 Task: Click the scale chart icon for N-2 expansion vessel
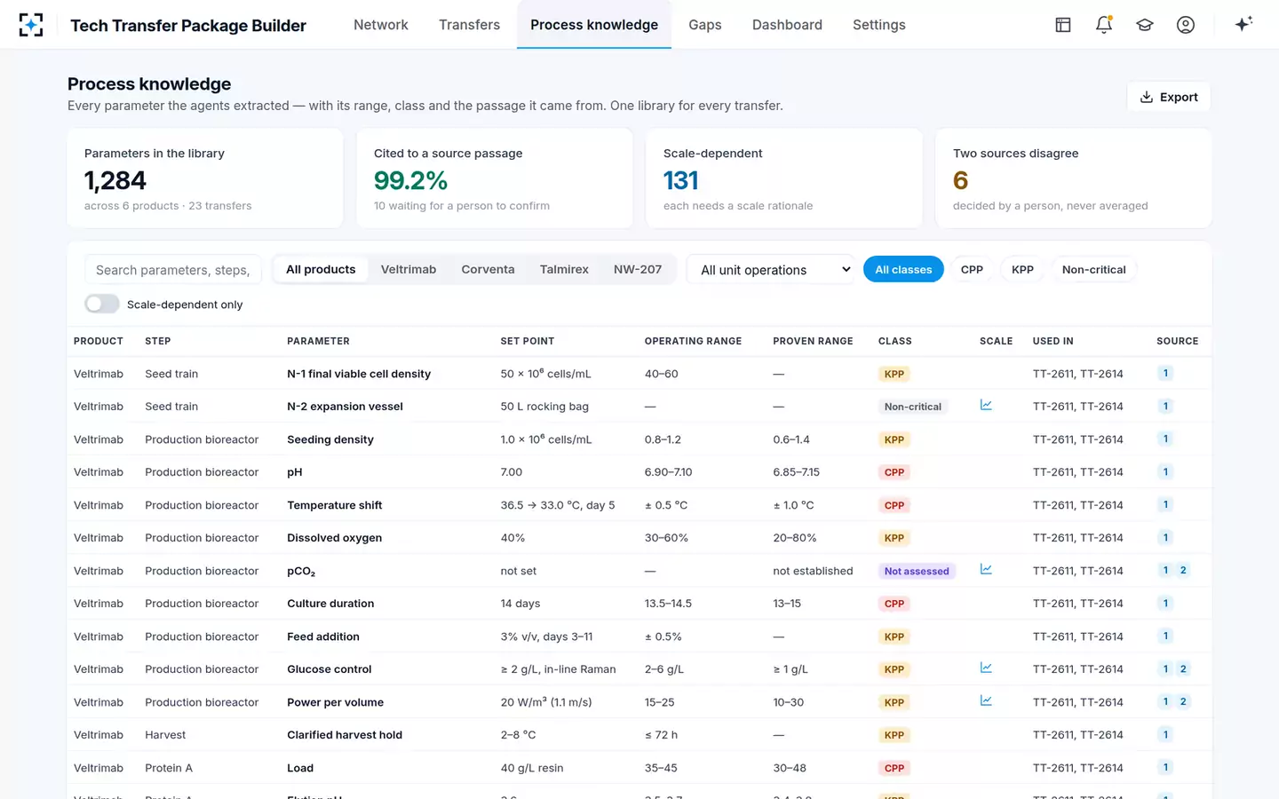pos(986,405)
